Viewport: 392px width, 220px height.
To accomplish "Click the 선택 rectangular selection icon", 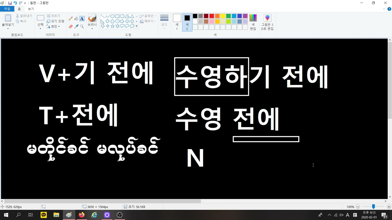I will pyautogui.click(x=40, y=18).
